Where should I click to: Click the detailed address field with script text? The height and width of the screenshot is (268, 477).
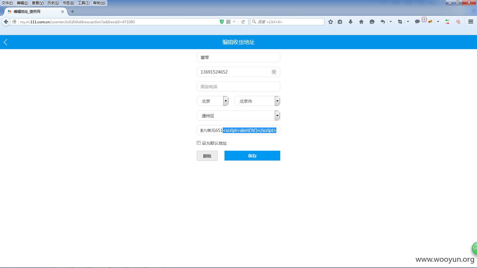[238, 130]
